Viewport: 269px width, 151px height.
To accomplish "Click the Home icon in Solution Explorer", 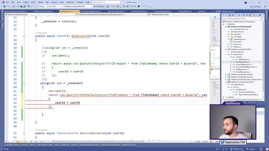I will tap(230, 15).
